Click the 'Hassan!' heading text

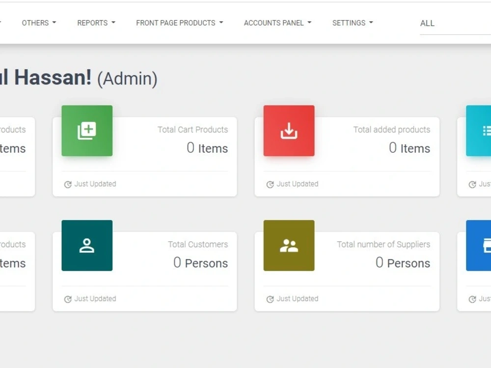[53, 78]
